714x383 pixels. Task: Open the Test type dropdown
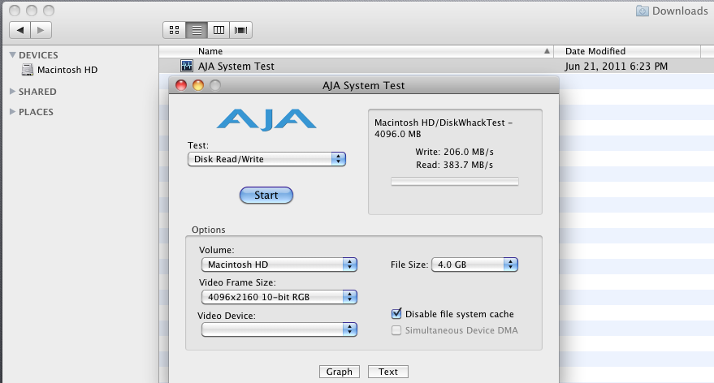click(267, 159)
